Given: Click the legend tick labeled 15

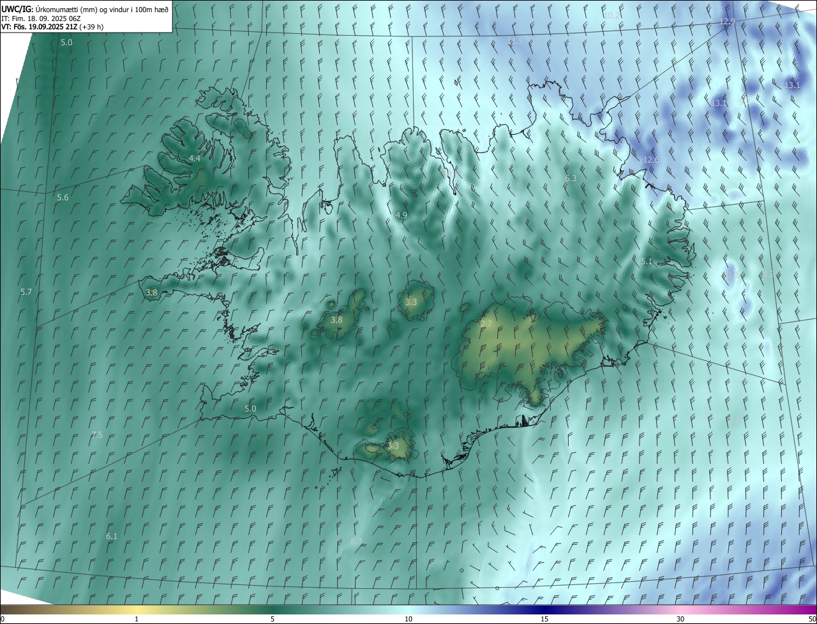Looking at the screenshot, I should coord(544,619).
